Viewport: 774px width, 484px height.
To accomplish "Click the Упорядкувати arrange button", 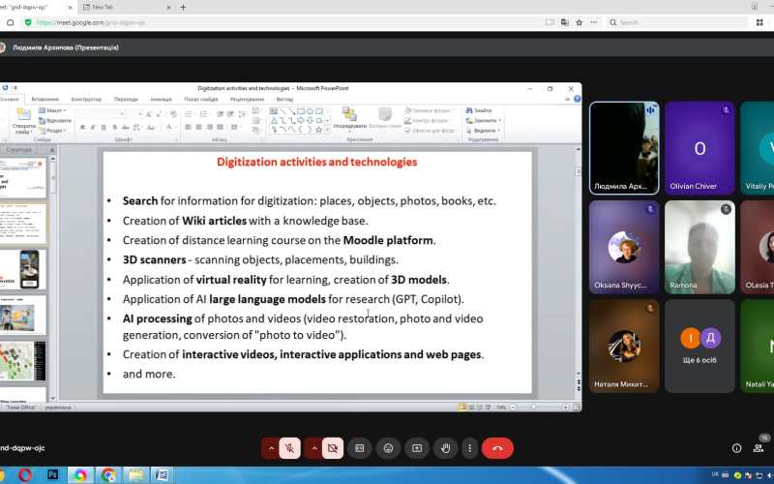I will tap(349, 119).
